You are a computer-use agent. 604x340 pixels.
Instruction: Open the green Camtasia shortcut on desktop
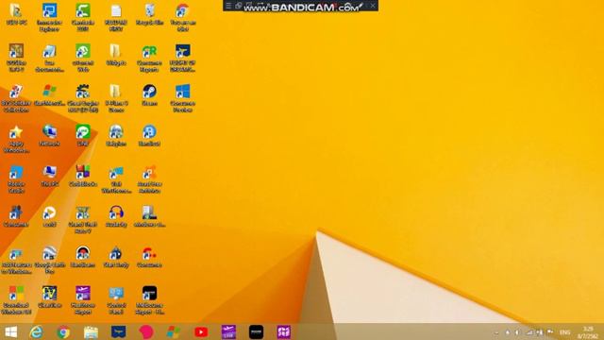pos(83,11)
